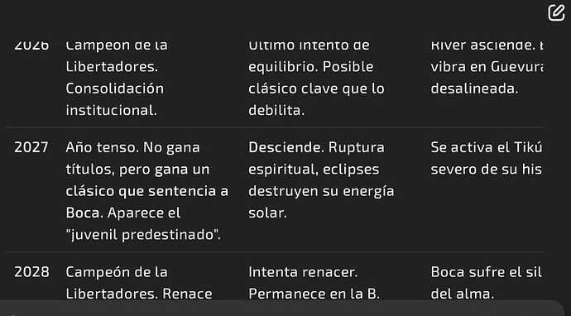Click "severo de su his" truncated text
This screenshot has width=571, height=316.
487,170
